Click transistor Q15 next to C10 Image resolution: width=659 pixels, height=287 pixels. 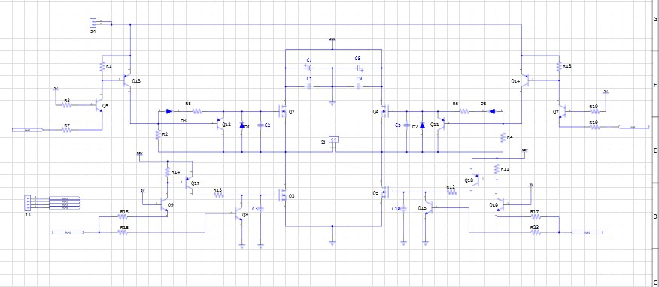coord(429,207)
